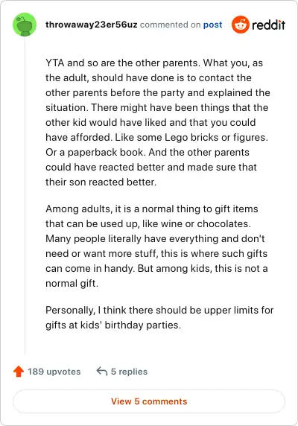The image size is (298, 426).
Task: Click the green Snoo avatar icon
Action: 25,25
